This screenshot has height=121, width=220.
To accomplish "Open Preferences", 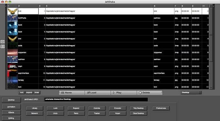I will point(161,108).
